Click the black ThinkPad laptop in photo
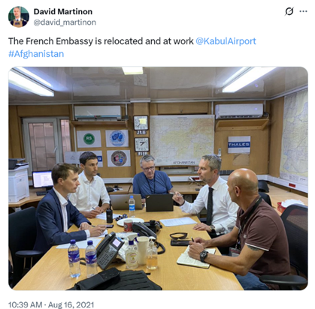Screen dimensions: 315x309 (159, 202)
